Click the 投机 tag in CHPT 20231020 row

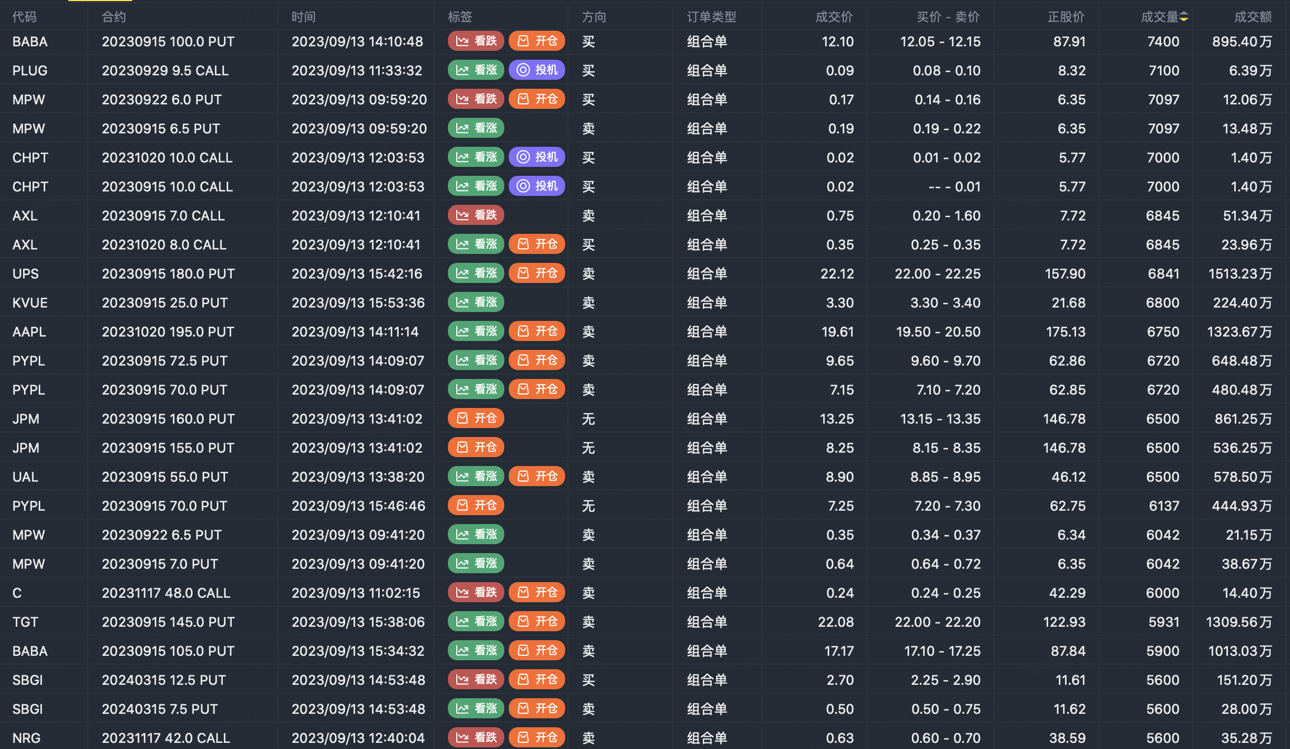click(x=537, y=157)
